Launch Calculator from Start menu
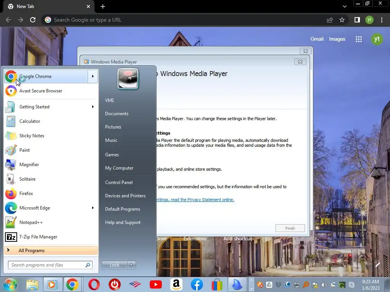Screen dimensions: 390x292 point(51,121)
